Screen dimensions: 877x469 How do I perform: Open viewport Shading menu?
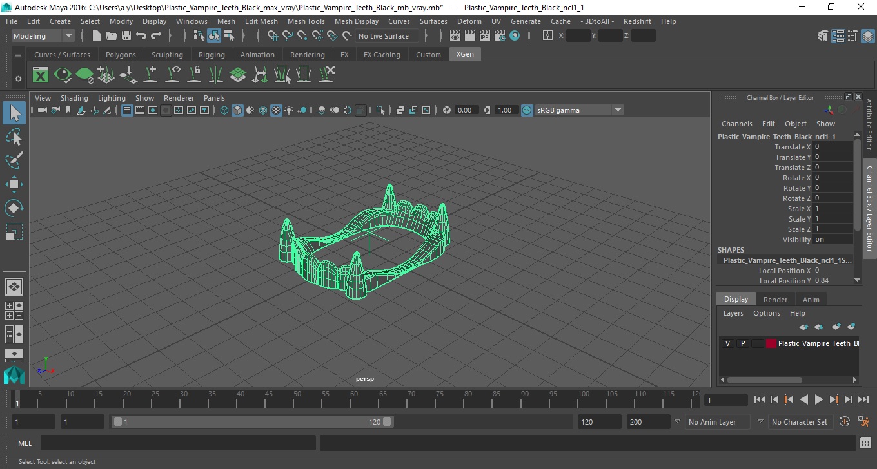tap(74, 98)
